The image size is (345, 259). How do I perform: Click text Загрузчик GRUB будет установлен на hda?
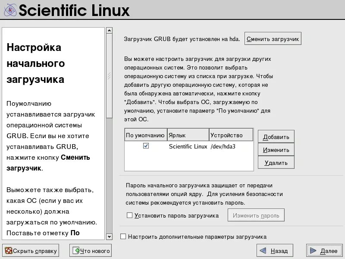tap(182, 39)
